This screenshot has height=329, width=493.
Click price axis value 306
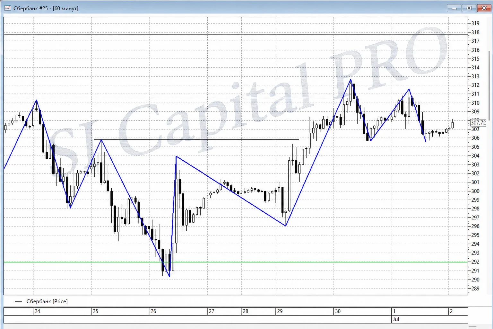click(475, 138)
